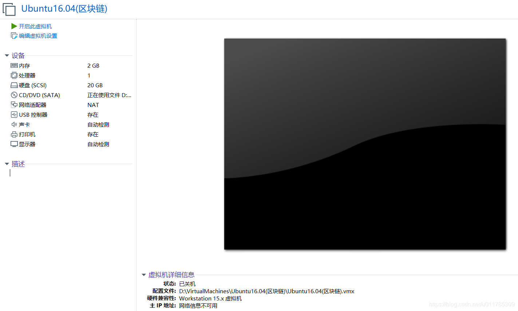Click the Ubuntu16.04(区块链) title
This screenshot has height=311, width=518.
click(64, 9)
